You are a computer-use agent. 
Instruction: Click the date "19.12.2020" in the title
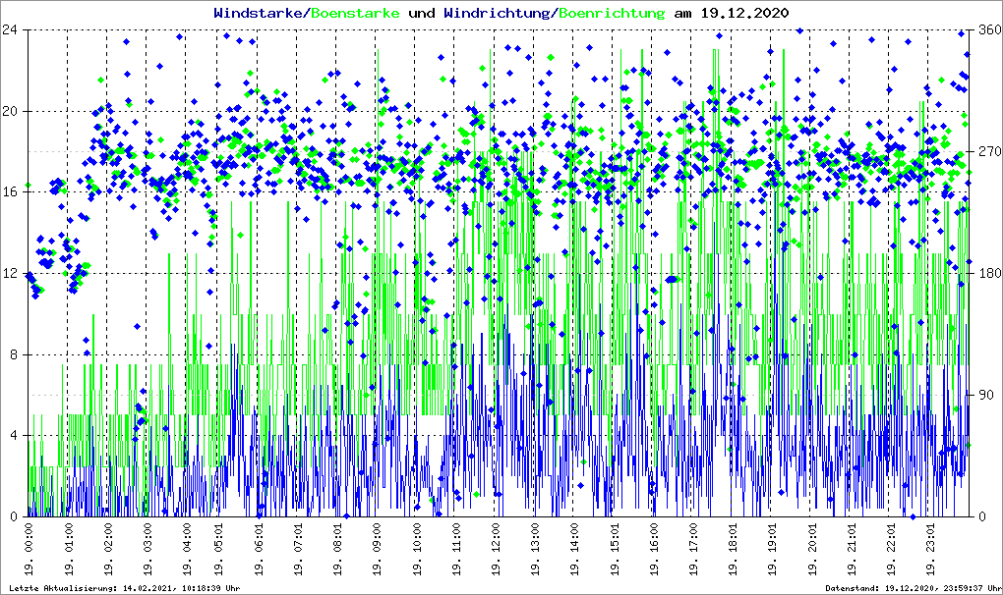tap(746, 13)
